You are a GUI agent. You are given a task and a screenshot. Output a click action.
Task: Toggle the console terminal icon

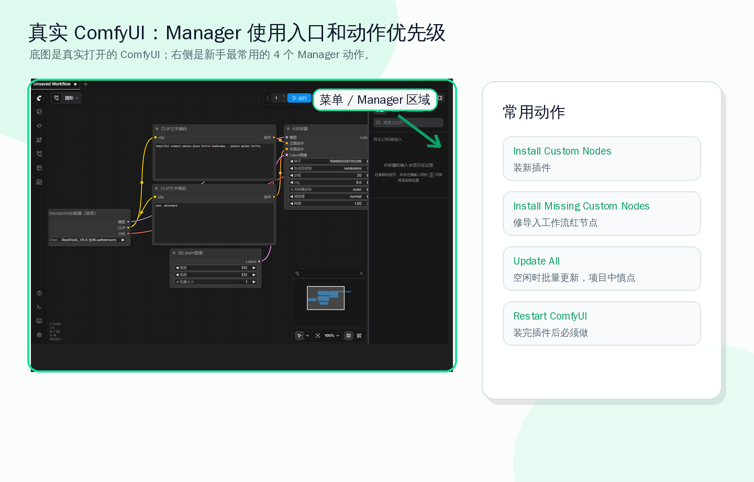click(39, 307)
